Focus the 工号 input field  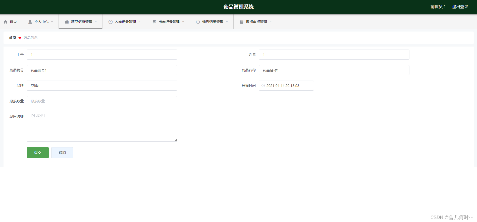click(x=102, y=55)
